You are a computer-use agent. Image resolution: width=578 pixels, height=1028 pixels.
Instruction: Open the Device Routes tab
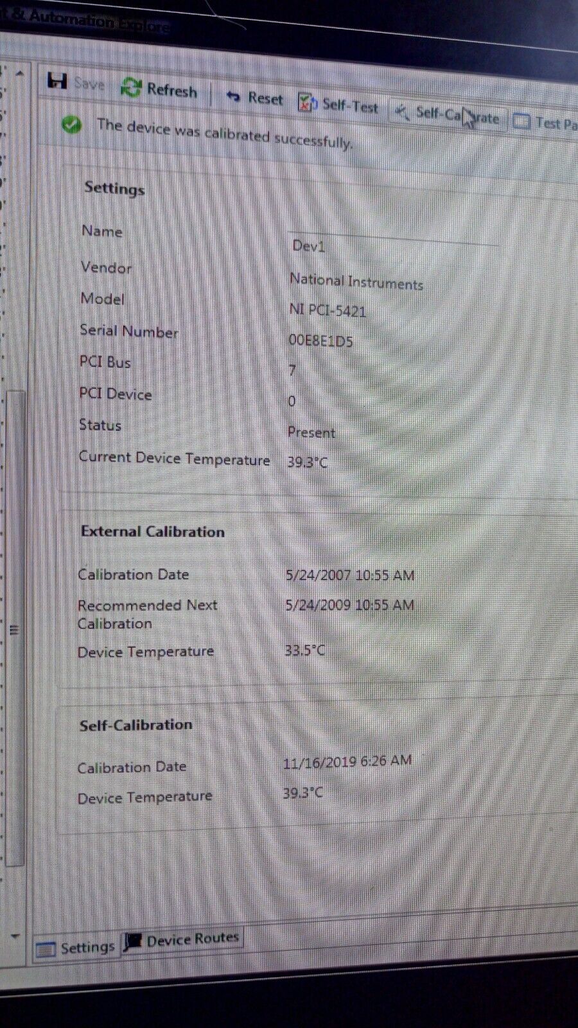(192, 939)
